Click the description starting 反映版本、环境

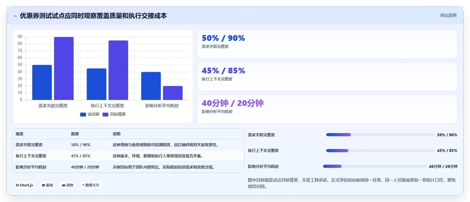coord(158,156)
